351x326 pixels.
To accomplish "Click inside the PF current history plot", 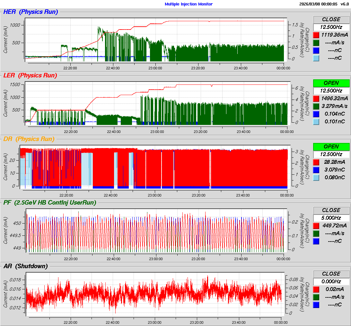I will pos(156,230).
